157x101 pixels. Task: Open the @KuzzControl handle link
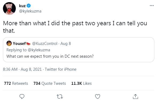pyautogui.click(x=45, y=44)
